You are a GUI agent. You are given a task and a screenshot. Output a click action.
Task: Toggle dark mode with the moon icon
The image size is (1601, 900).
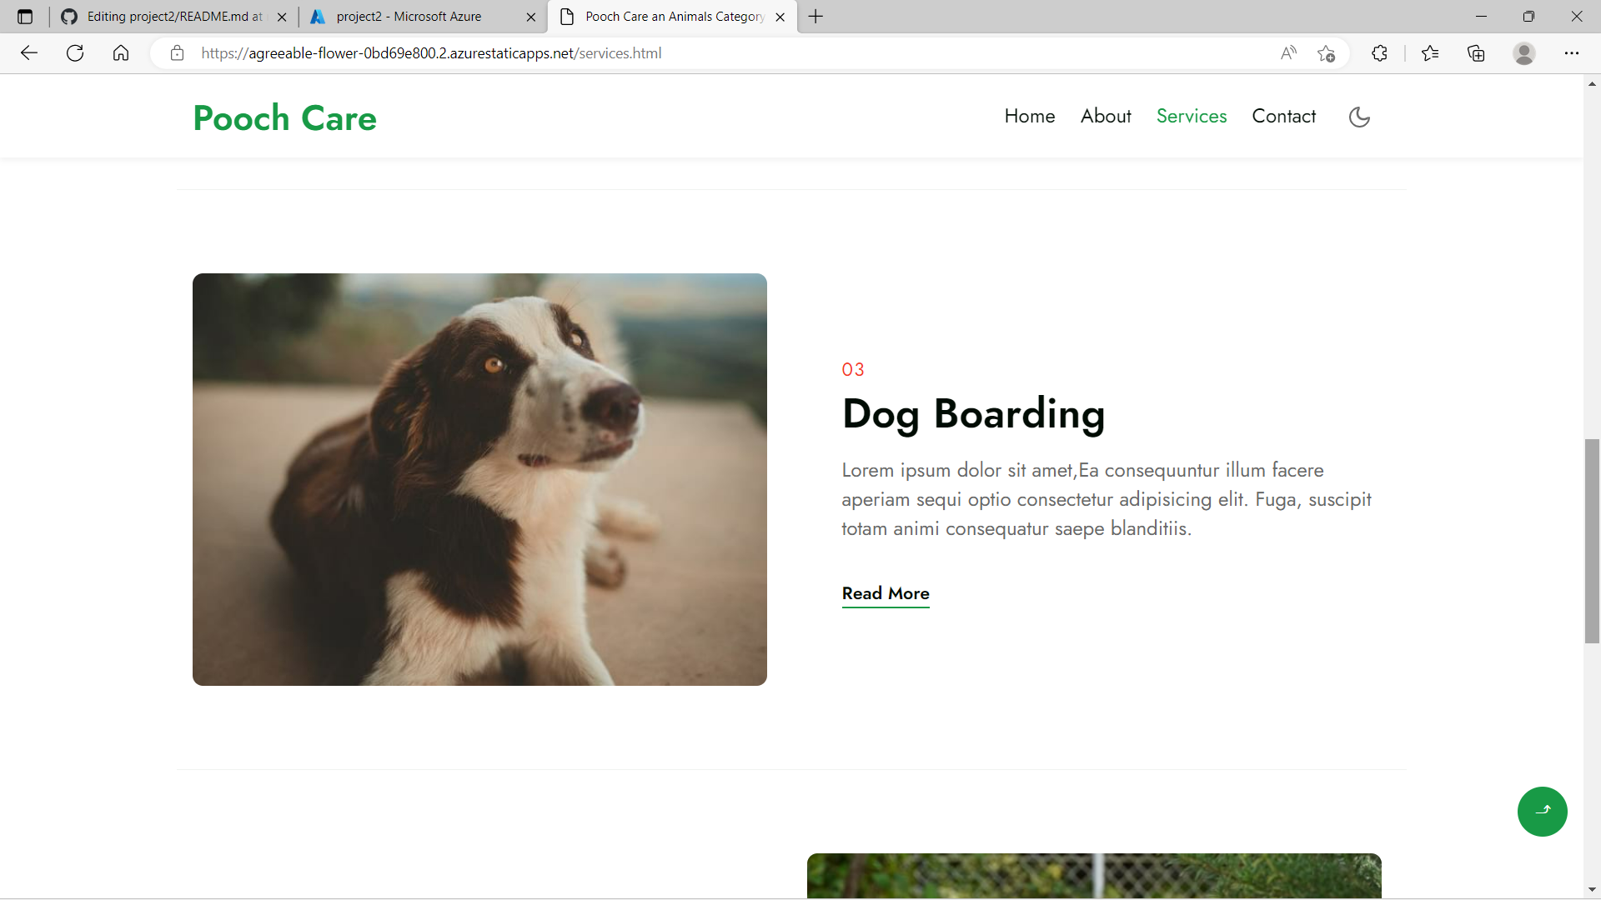click(x=1359, y=117)
